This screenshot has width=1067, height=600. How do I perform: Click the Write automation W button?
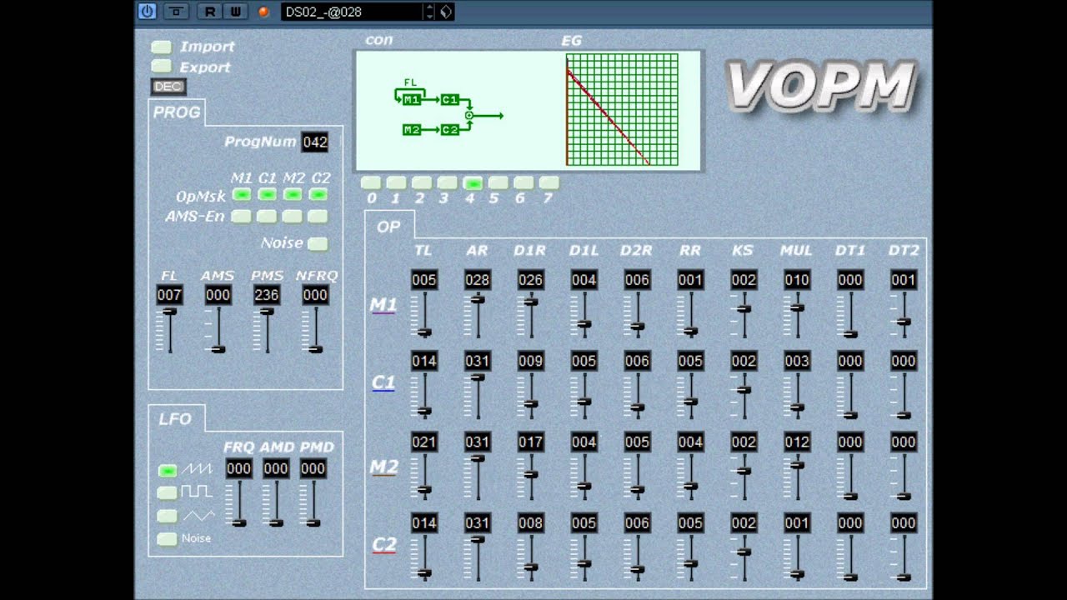click(235, 11)
